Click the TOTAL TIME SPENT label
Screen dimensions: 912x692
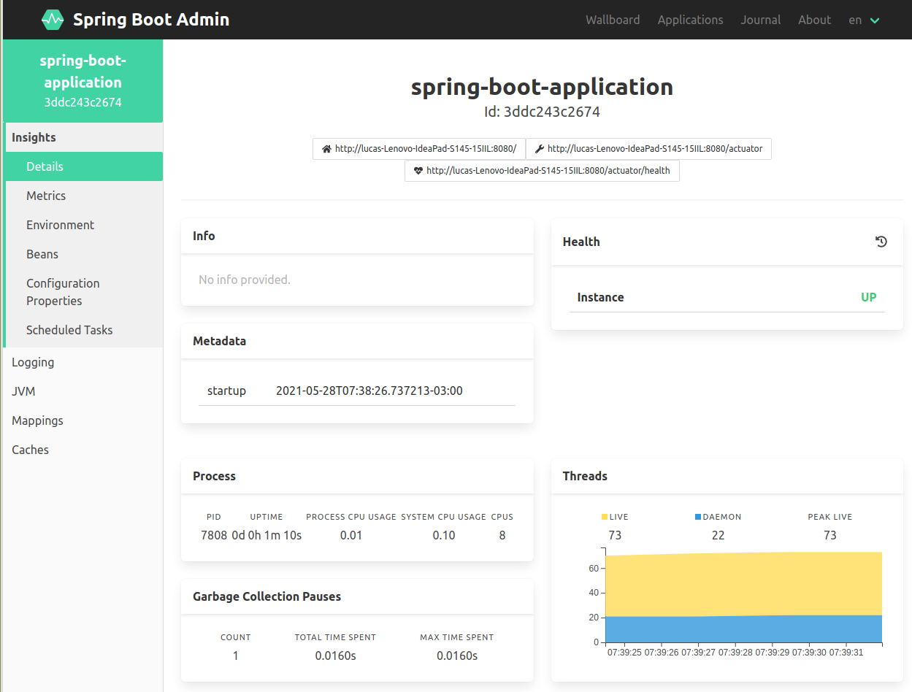pyautogui.click(x=335, y=637)
